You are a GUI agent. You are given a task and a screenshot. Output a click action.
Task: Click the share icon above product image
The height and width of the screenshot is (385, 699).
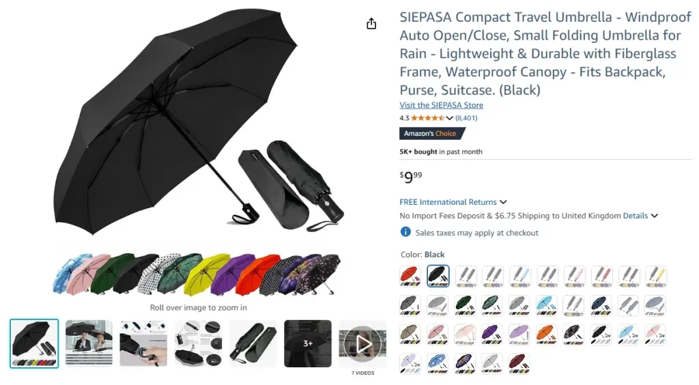tap(371, 24)
